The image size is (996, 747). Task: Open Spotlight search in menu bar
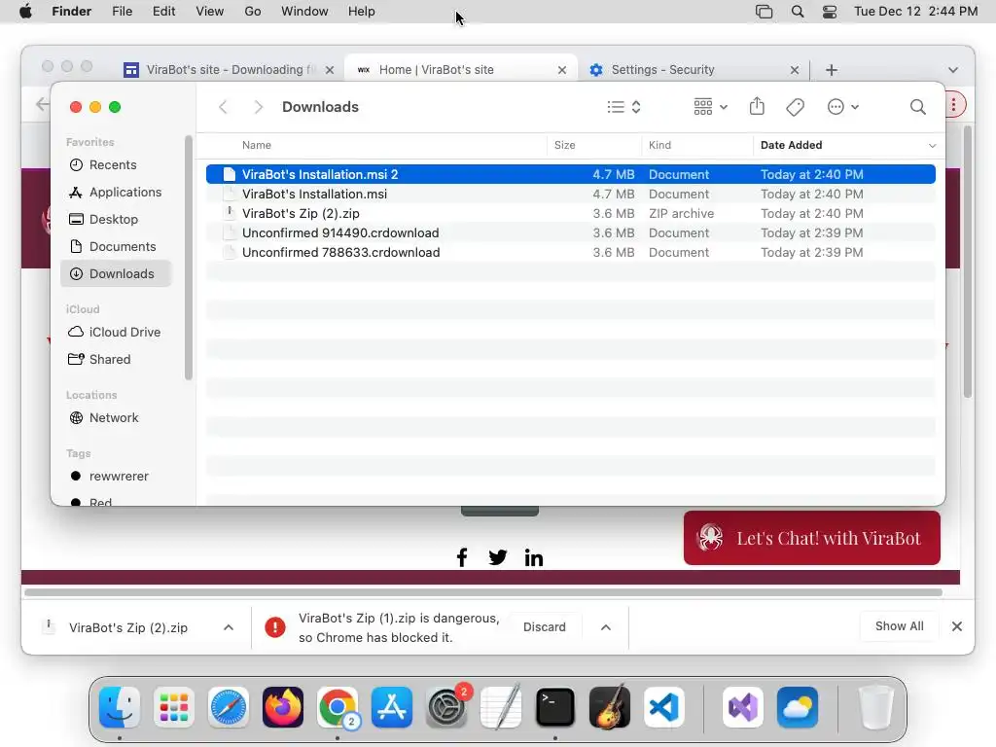pyautogui.click(x=798, y=12)
